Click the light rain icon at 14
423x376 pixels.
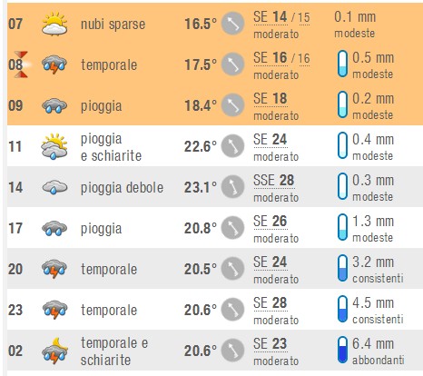(54, 187)
